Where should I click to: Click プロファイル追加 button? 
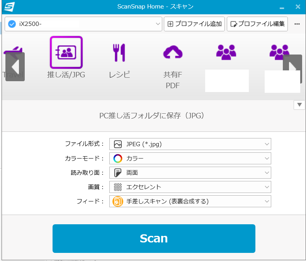[x=194, y=24]
